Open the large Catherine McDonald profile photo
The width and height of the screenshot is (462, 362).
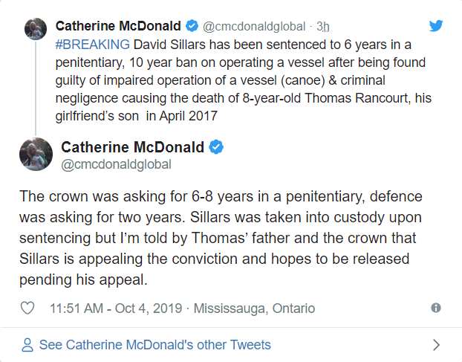click(x=36, y=154)
